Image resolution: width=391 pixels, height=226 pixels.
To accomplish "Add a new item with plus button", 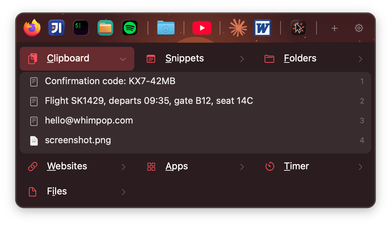I will pyautogui.click(x=335, y=28).
